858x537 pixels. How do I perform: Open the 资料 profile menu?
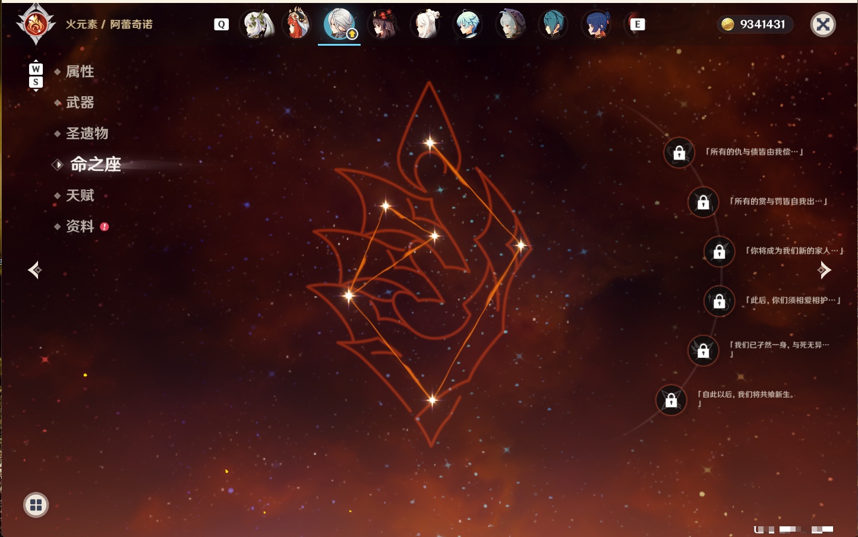(x=80, y=226)
